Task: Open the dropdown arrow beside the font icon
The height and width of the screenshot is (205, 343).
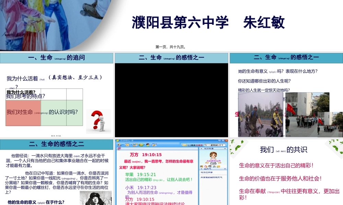Action: [123, 145]
